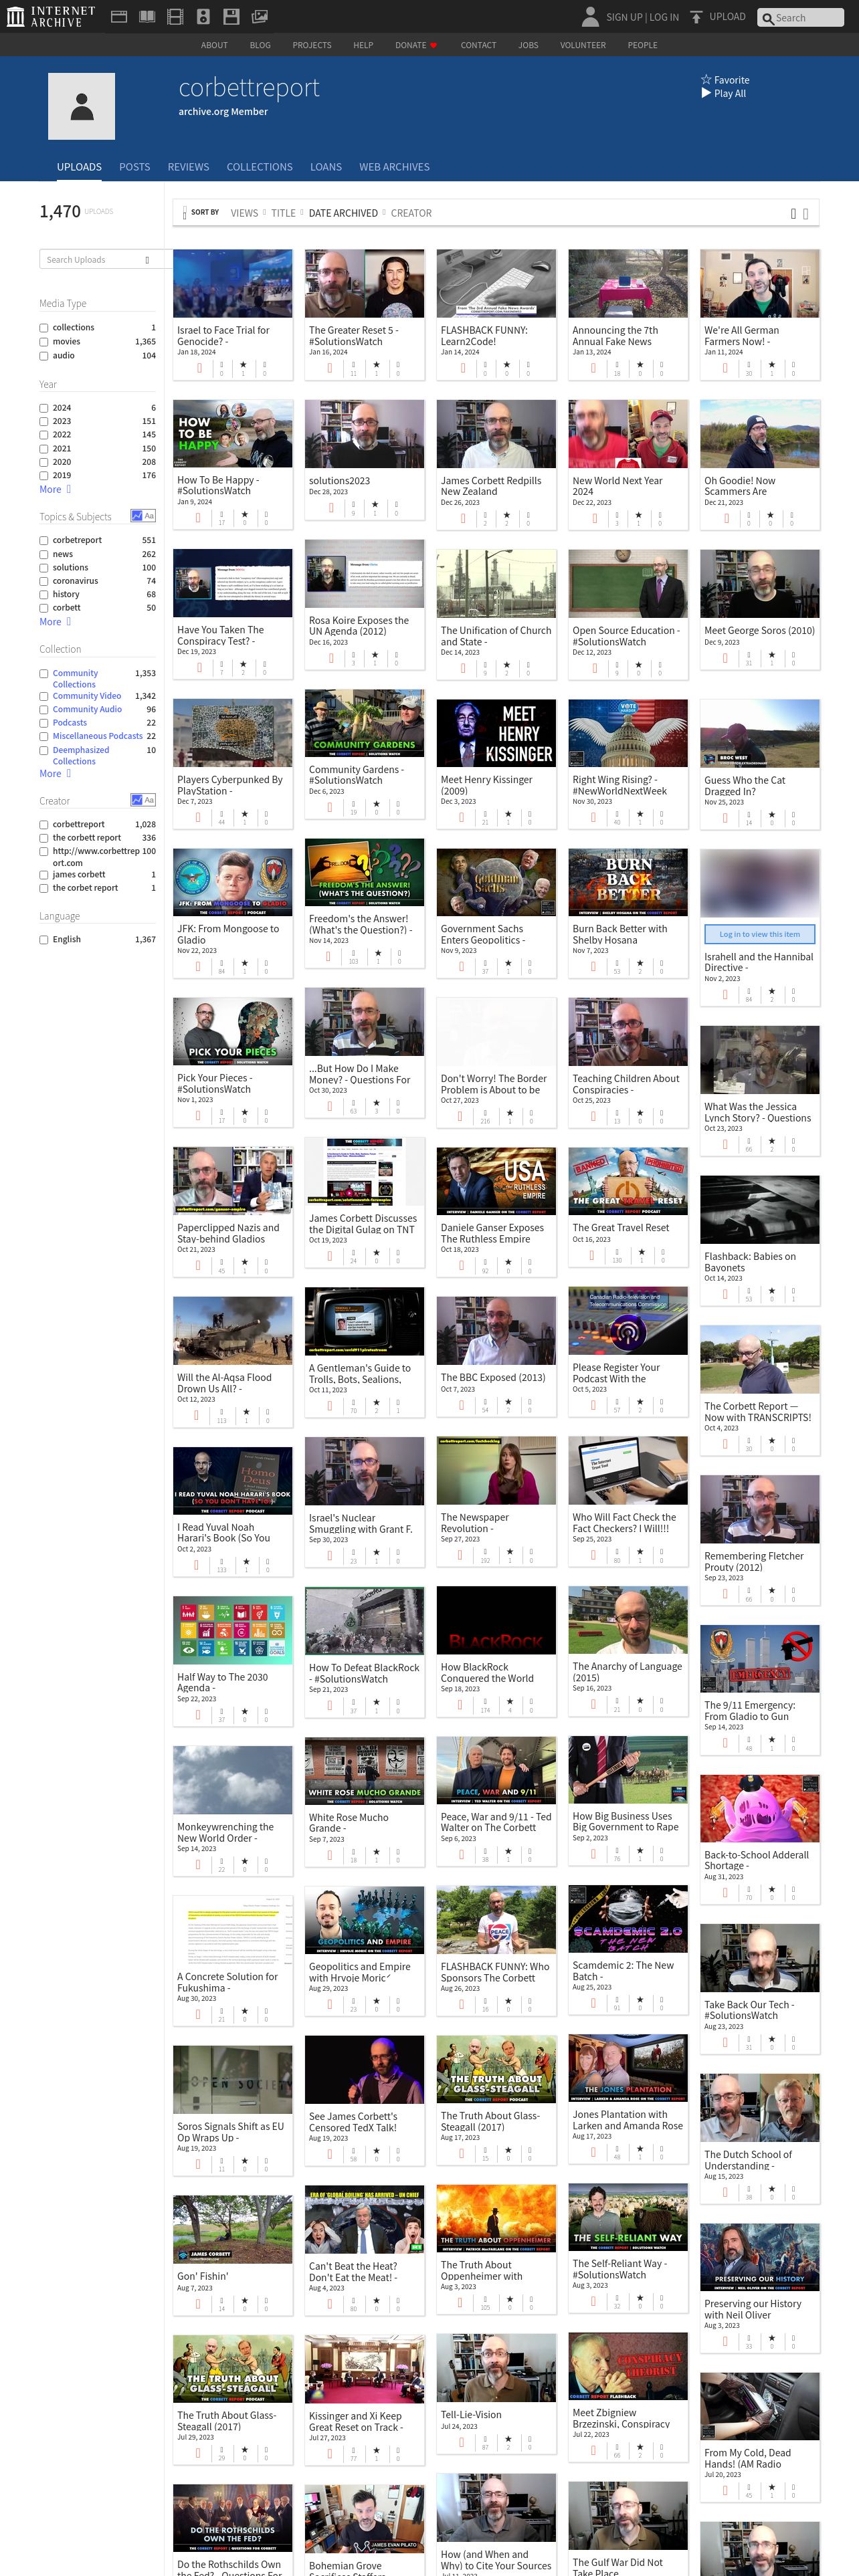This screenshot has height=2576, width=859.
Task: Open the Reviews tab
Action: pos(188,167)
